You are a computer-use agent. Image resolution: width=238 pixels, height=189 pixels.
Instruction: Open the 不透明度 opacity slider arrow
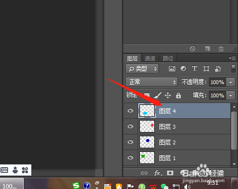(x=230, y=82)
